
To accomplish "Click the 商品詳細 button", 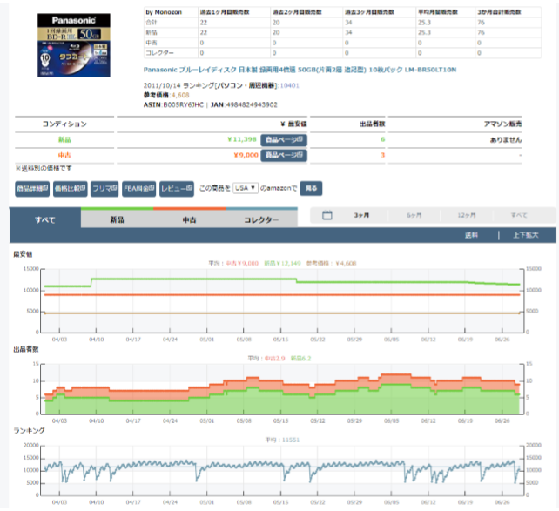I will point(32,189).
